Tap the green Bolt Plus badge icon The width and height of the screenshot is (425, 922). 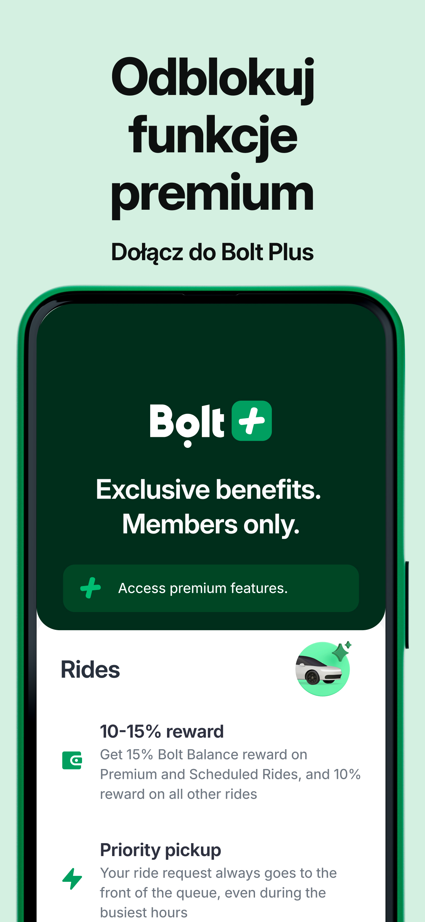point(251,420)
